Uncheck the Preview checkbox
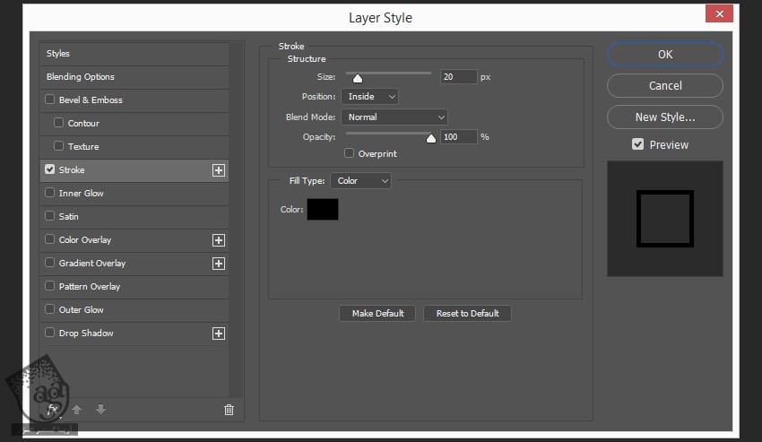762x442 pixels. pyautogui.click(x=637, y=144)
